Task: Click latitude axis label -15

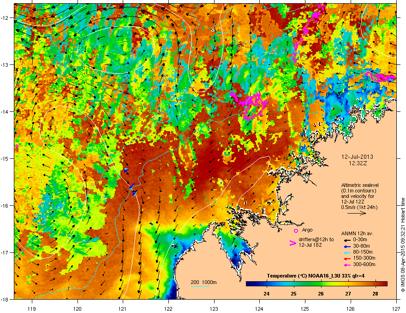Action: tap(5, 158)
